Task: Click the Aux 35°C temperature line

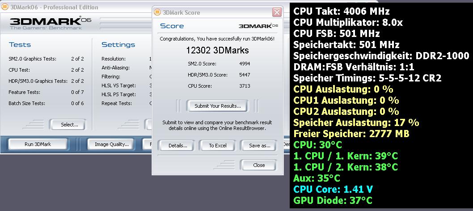Action: coord(317,178)
